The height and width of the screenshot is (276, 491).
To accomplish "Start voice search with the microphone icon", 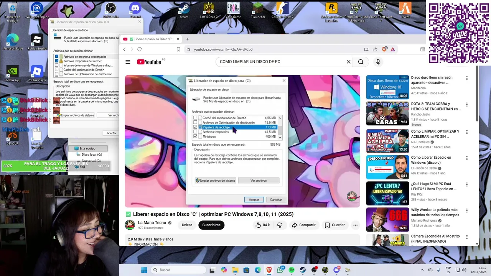I will point(378,62).
